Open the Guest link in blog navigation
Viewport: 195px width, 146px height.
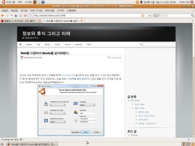[57, 44]
